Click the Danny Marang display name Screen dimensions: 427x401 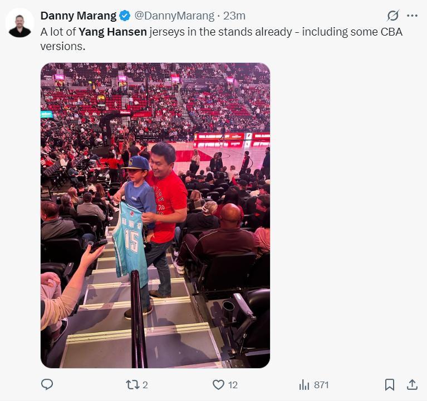[78, 16]
